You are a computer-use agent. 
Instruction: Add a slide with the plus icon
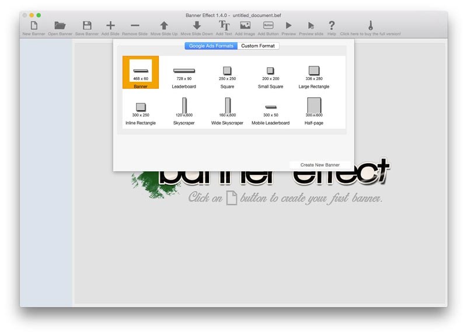[110, 26]
